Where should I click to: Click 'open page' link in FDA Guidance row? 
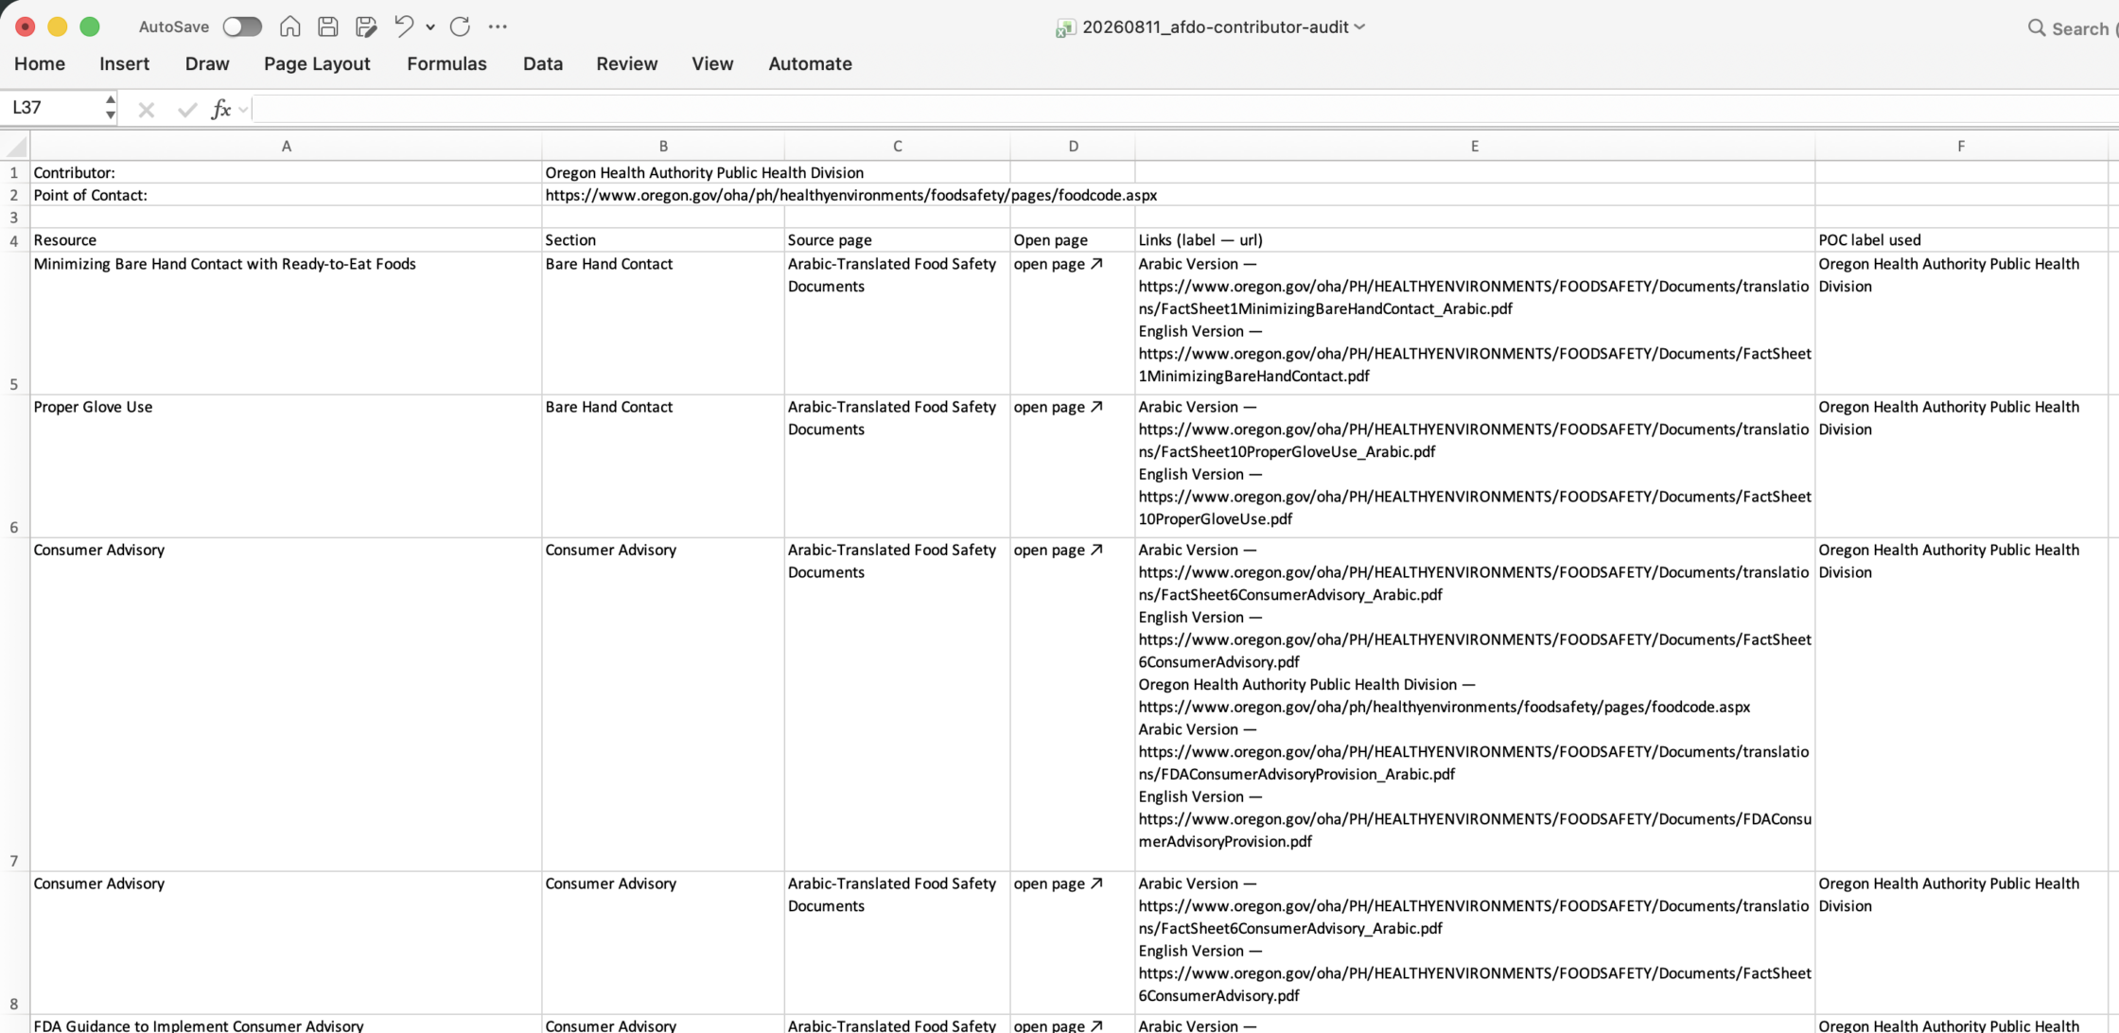pyautogui.click(x=1058, y=1025)
